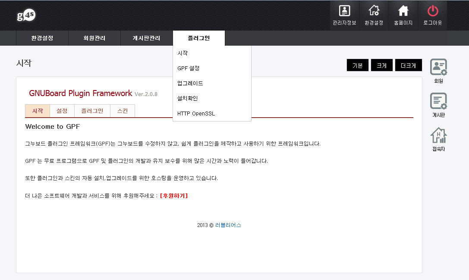Expand the 환경설정 top navigation menu

click(42, 38)
